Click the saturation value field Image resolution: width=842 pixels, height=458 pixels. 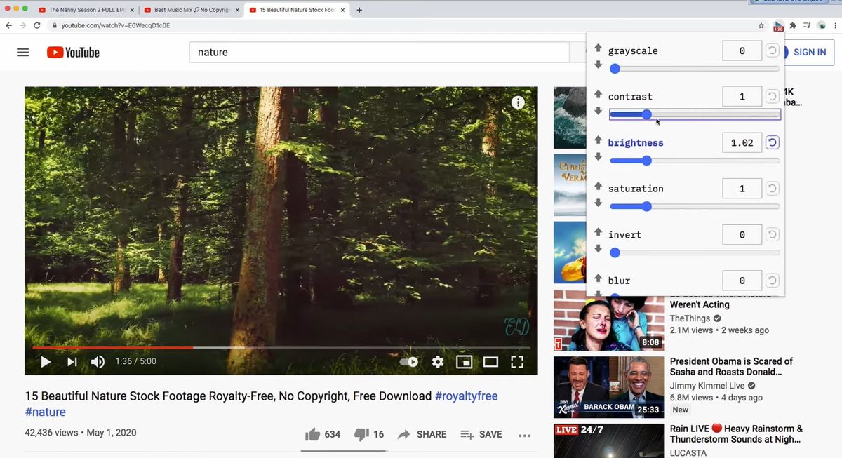[742, 189]
